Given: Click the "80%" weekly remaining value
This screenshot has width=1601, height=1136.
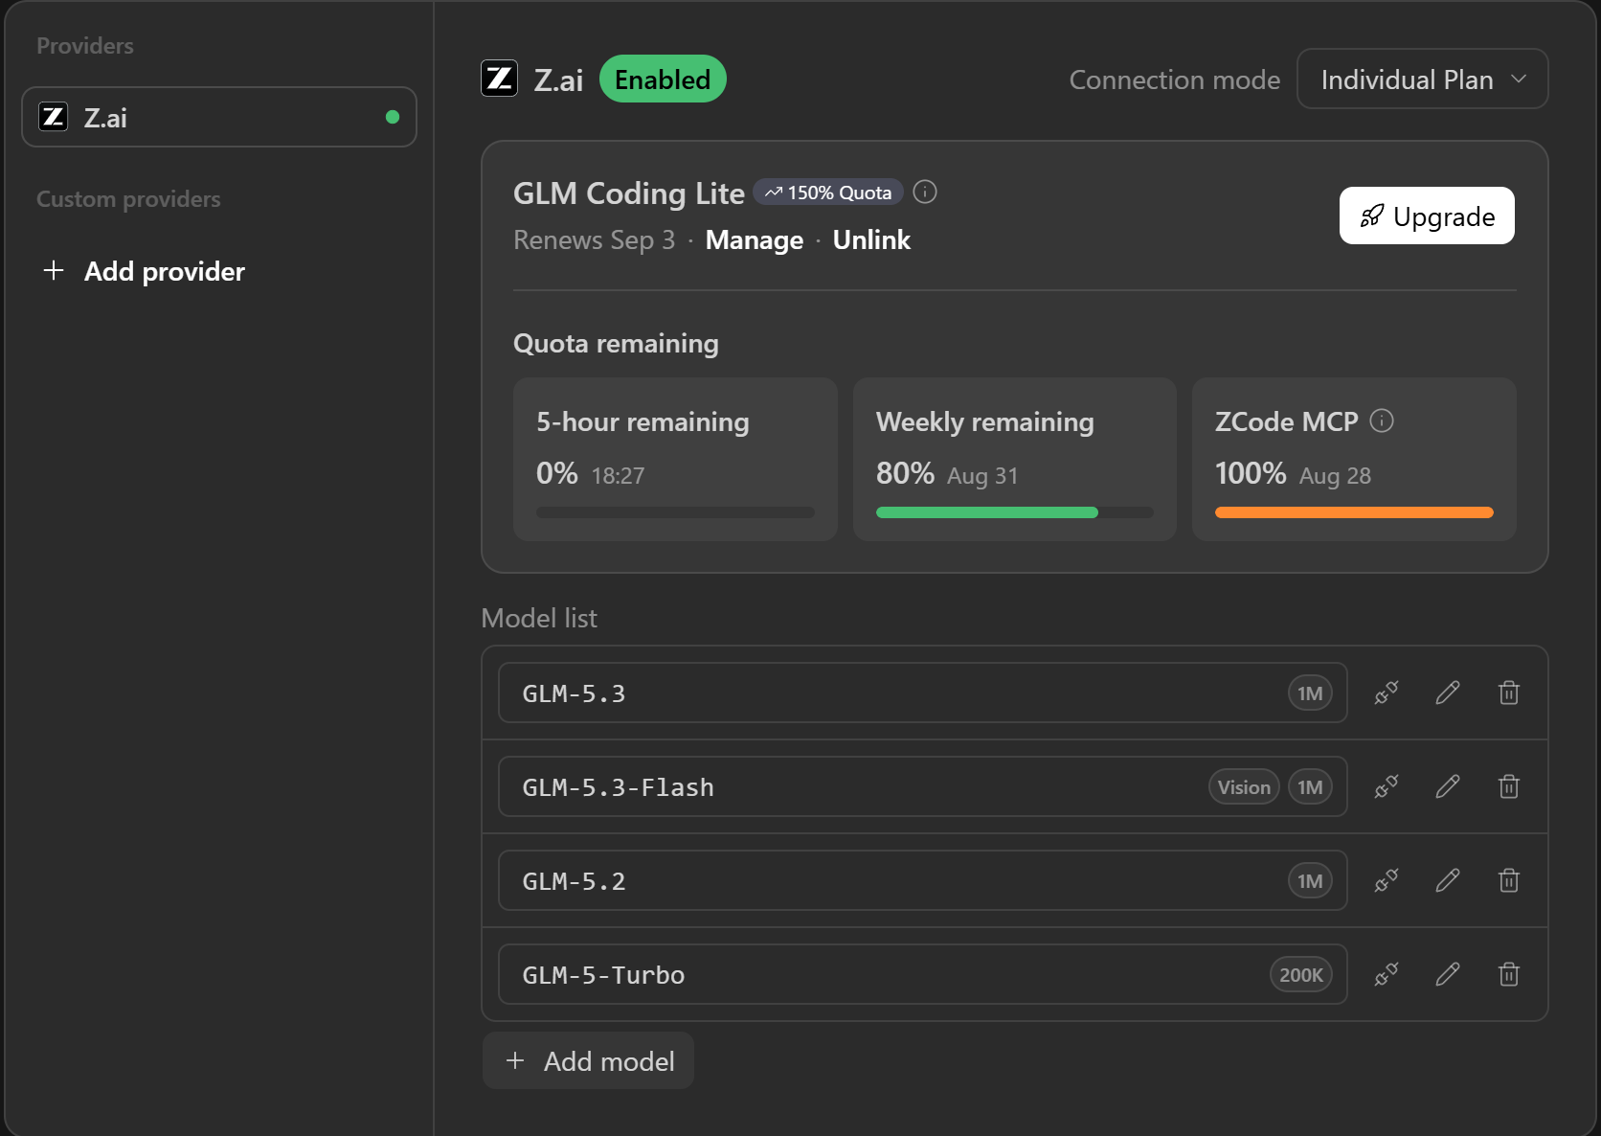Looking at the screenshot, I should coord(905,473).
